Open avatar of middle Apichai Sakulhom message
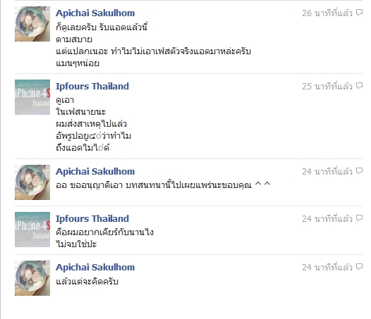The width and height of the screenshot is (371, 319). [x=32, y=182]
